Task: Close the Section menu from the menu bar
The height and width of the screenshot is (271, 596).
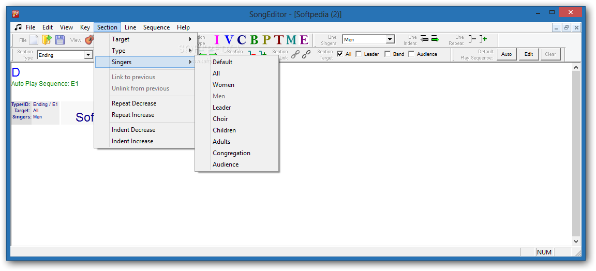Action: (x=107, y=27)
